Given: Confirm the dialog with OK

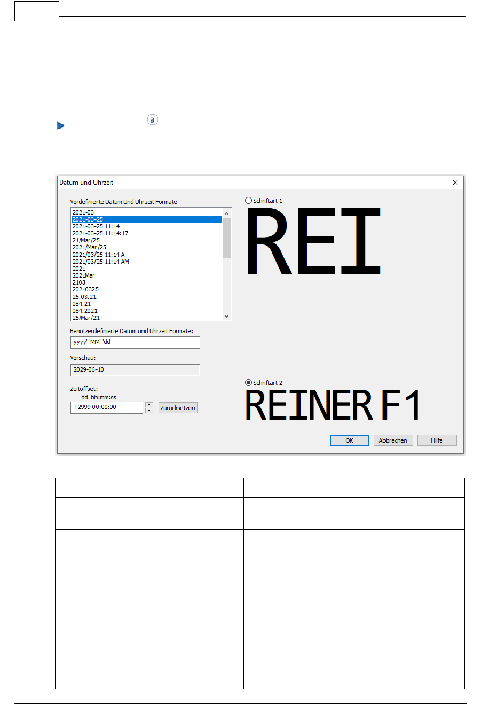Looking at the screenshot, I should tap(349, 440).
